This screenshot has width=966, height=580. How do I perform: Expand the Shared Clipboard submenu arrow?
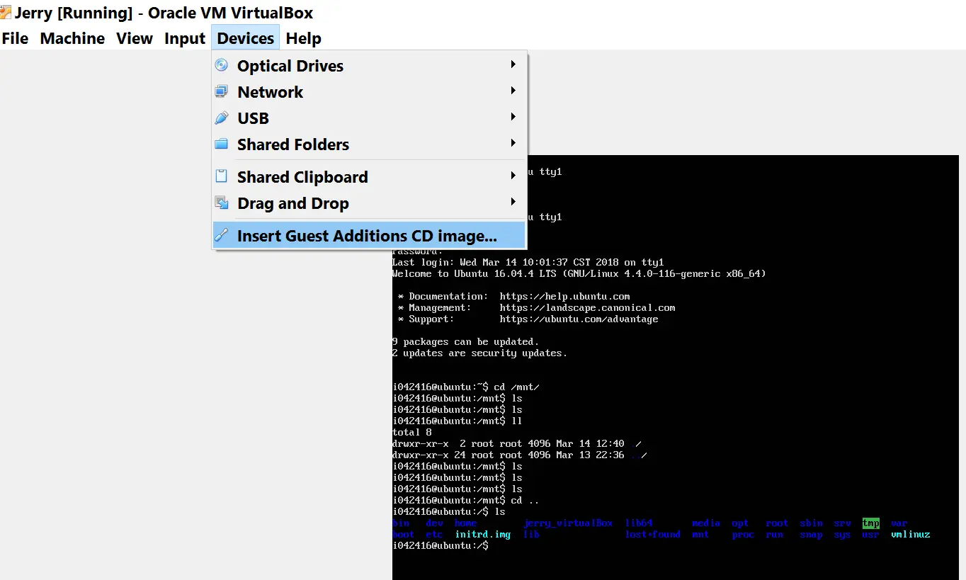click(513, 176)
